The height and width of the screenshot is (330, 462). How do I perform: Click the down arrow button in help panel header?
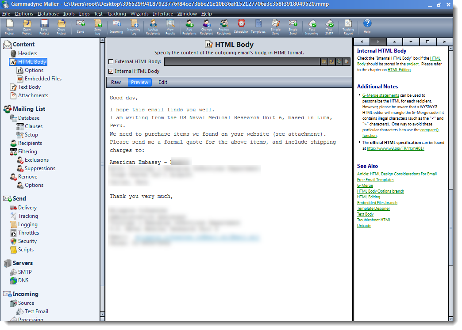pyautogui.click(x=411, y=42)
